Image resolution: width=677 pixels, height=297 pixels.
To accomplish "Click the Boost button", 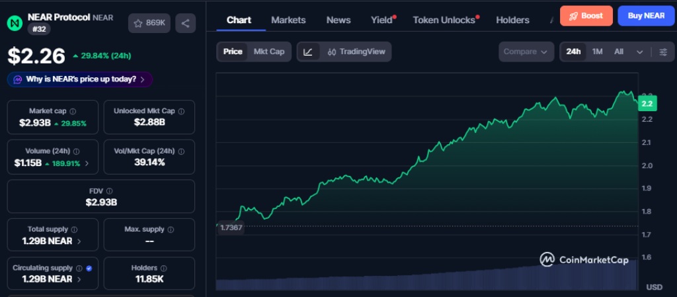I will click(x=586, y=16).
